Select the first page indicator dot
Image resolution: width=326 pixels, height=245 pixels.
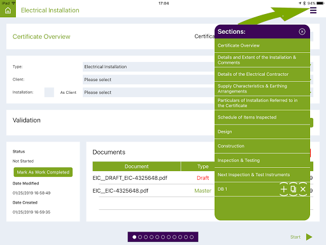(134, 237)
